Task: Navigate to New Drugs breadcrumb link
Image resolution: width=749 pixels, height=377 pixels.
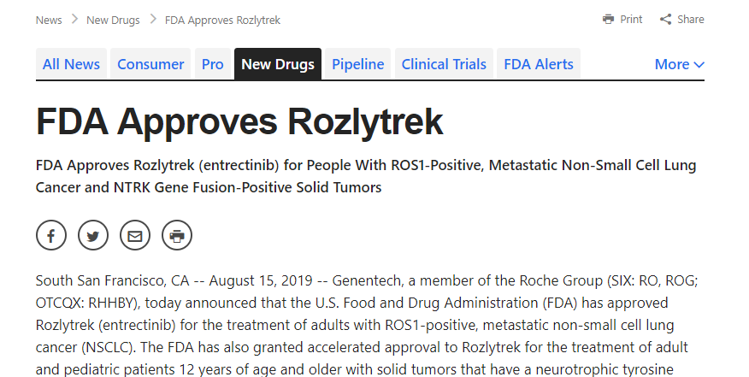Action: pos(113,20)
